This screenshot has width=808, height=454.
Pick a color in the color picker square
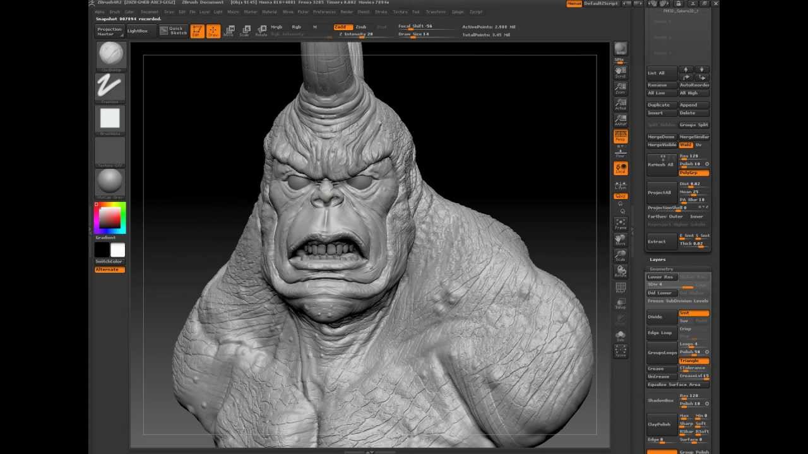click(x=109, y=217)
